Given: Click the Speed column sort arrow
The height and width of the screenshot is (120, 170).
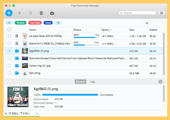Looking at the screenshot, I should point(111,30).
